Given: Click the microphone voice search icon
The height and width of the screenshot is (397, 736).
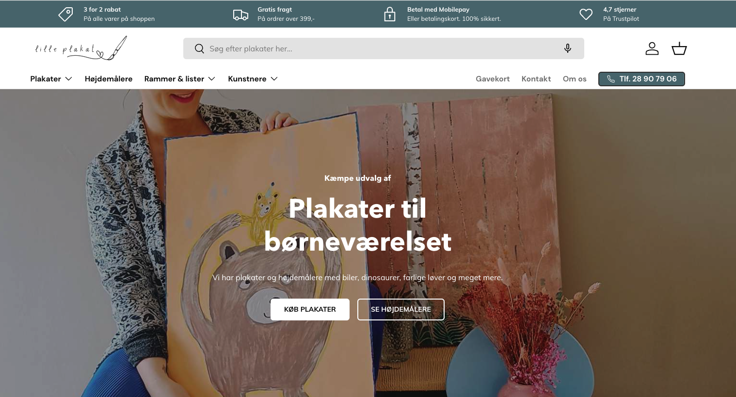Looking at the screenshot, I should pyautogui.click(x=567, y=48).
